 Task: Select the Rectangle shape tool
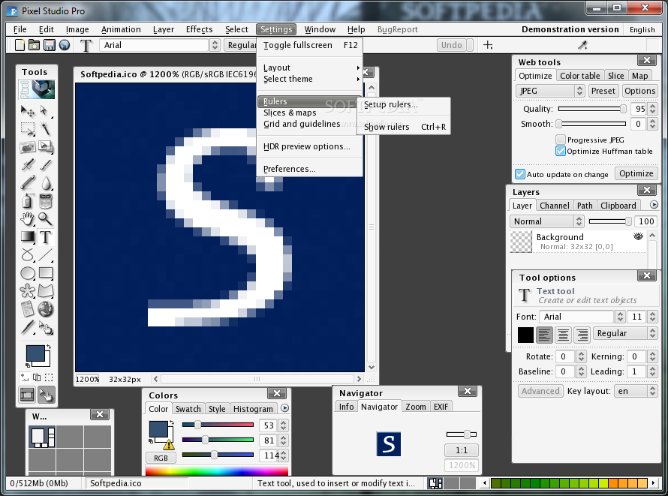click(45, 273)
